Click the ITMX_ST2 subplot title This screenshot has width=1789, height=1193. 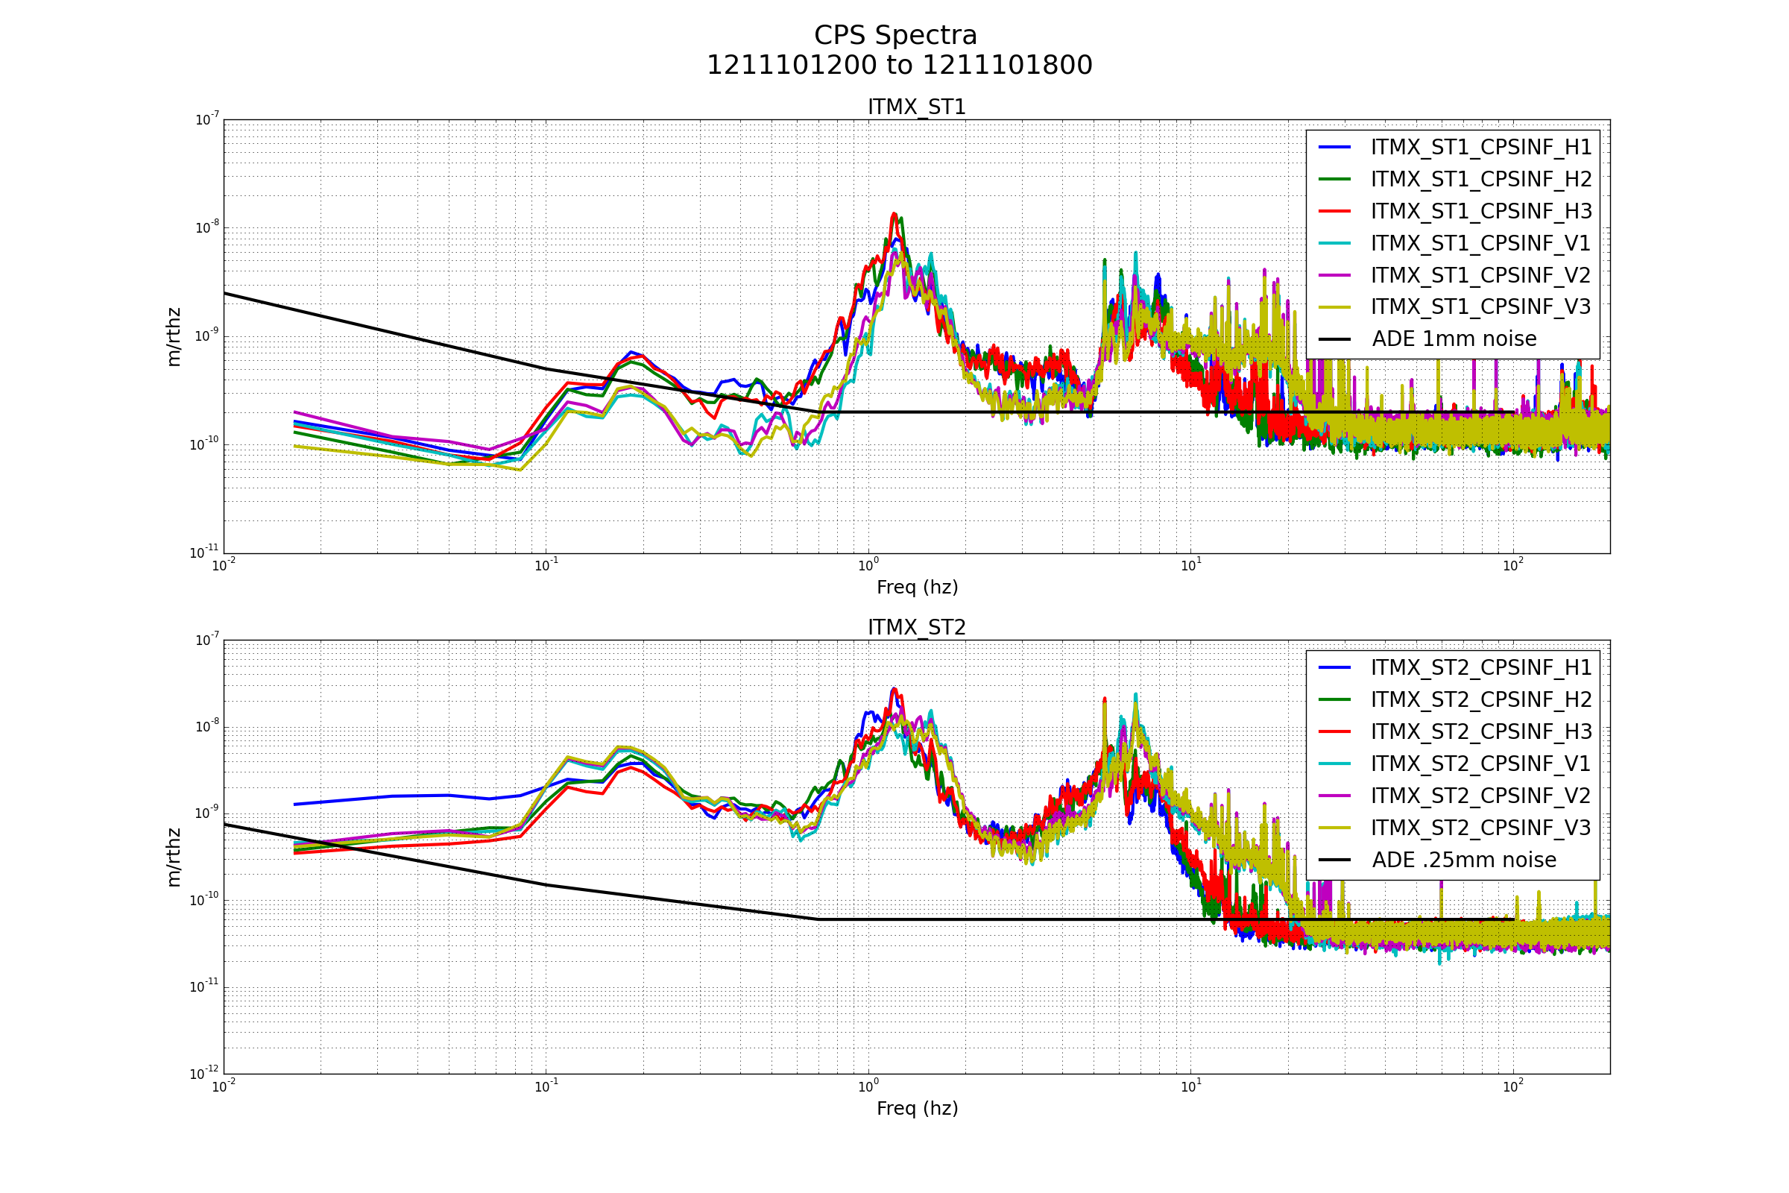tap(917, 628)
